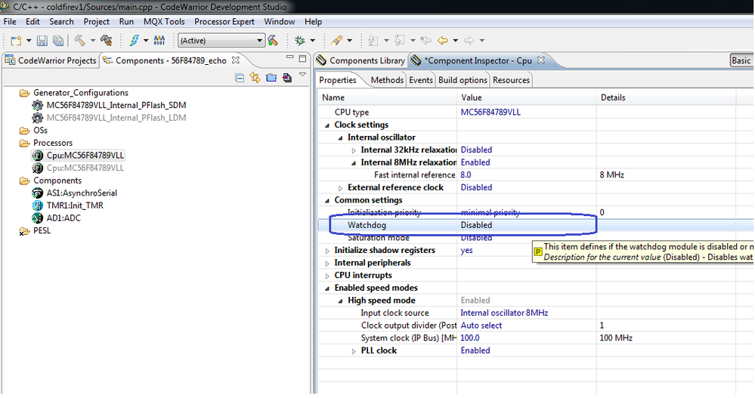Open the Build options tab

tap(463, 80)
